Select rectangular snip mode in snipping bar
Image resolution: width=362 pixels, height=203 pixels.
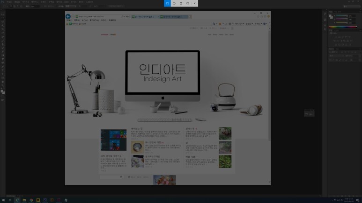[x=167, y=3]
